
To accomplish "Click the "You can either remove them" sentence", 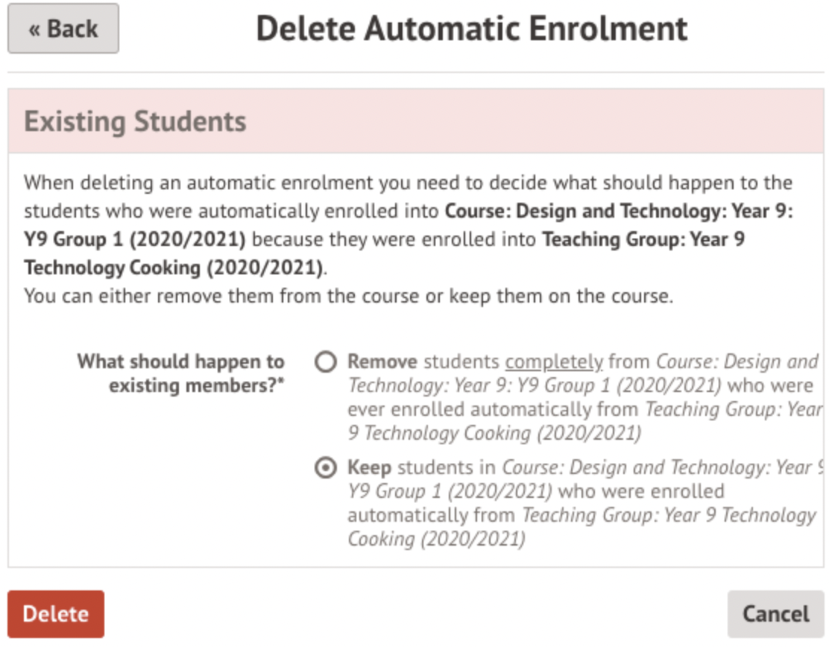I will point(348,296).
